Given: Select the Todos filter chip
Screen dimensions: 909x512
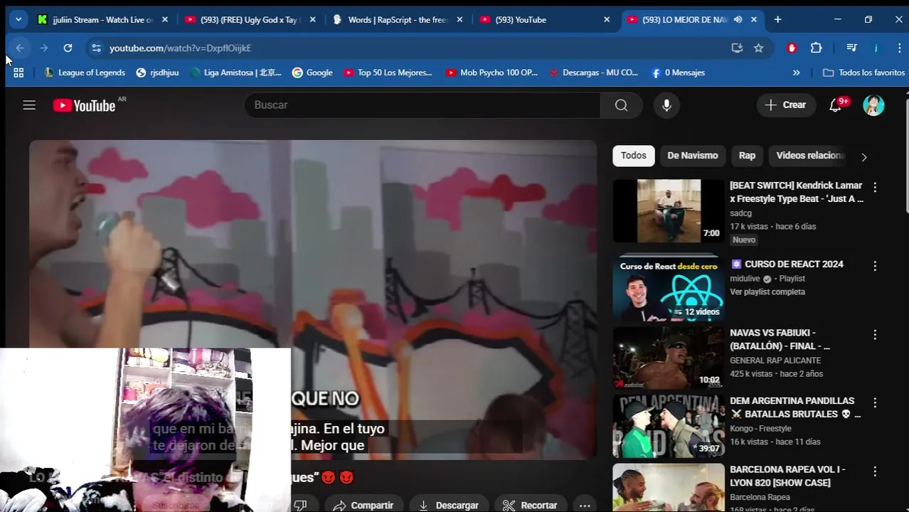Looking at the screenshot, I should point(633,156).
